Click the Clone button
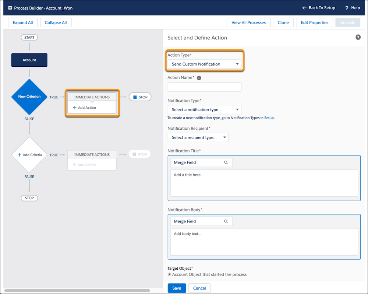This screenshot has height=294, width=368. pyautogui.click(x=283, y=22)
